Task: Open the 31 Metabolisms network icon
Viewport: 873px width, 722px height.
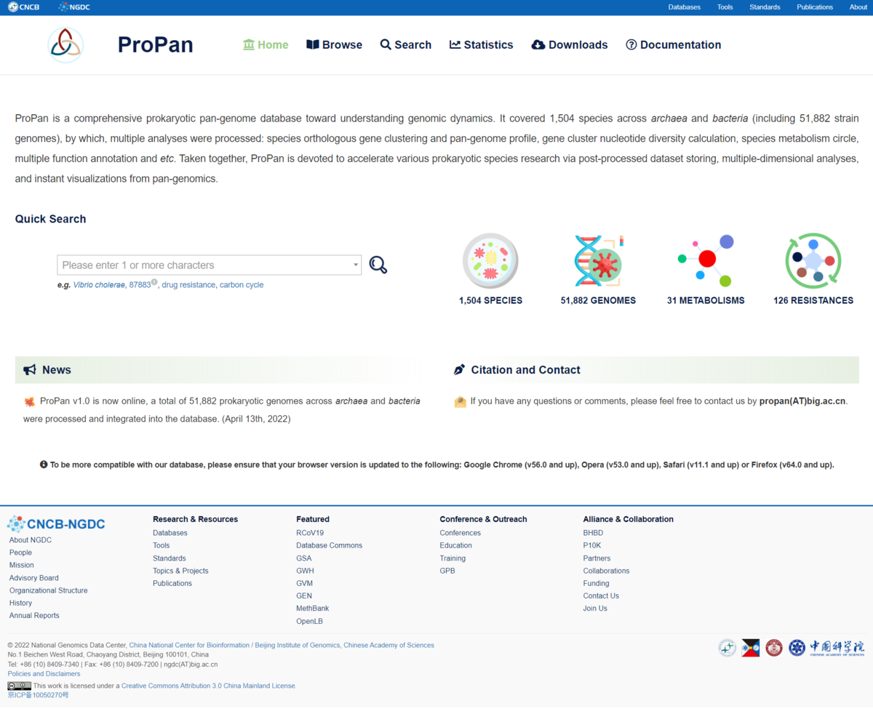Action: pos(706,261)
